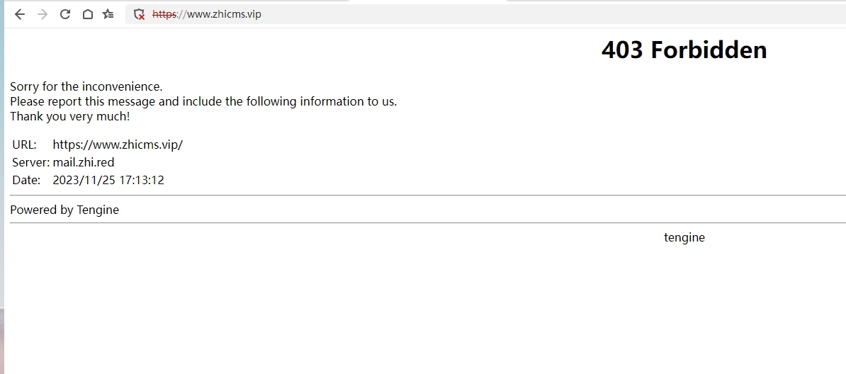Reload the 403 Forbidden page
846x374 pixels.
point(64,15)
